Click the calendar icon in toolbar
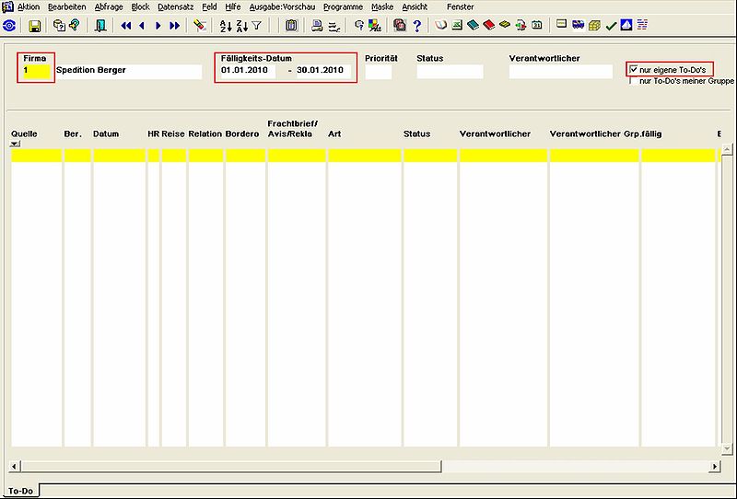 coord(537,25)
